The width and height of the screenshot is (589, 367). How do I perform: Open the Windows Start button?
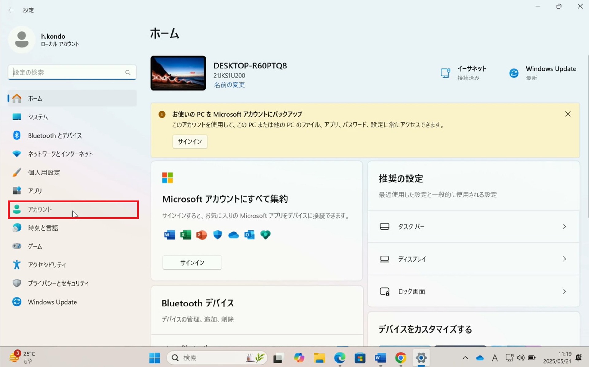[x=155, y=358]
